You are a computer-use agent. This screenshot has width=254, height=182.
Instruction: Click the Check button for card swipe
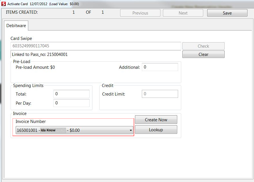pos(203,46)
